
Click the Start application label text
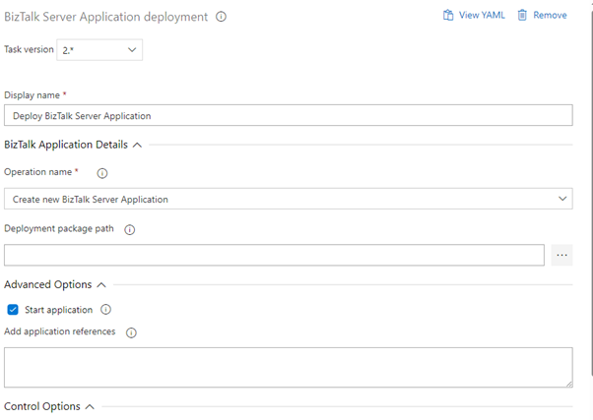point(58,310)
